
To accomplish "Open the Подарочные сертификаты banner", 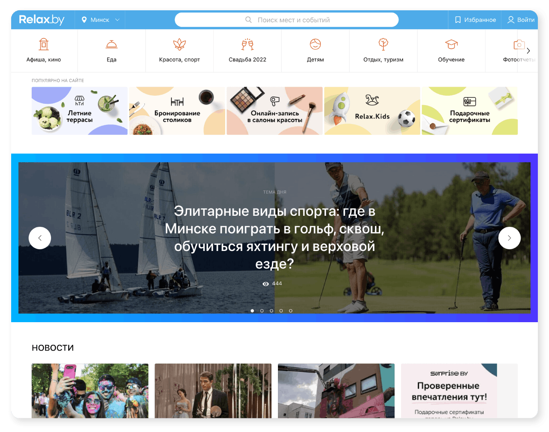I will pyautogui.click(x=470, y=111).
